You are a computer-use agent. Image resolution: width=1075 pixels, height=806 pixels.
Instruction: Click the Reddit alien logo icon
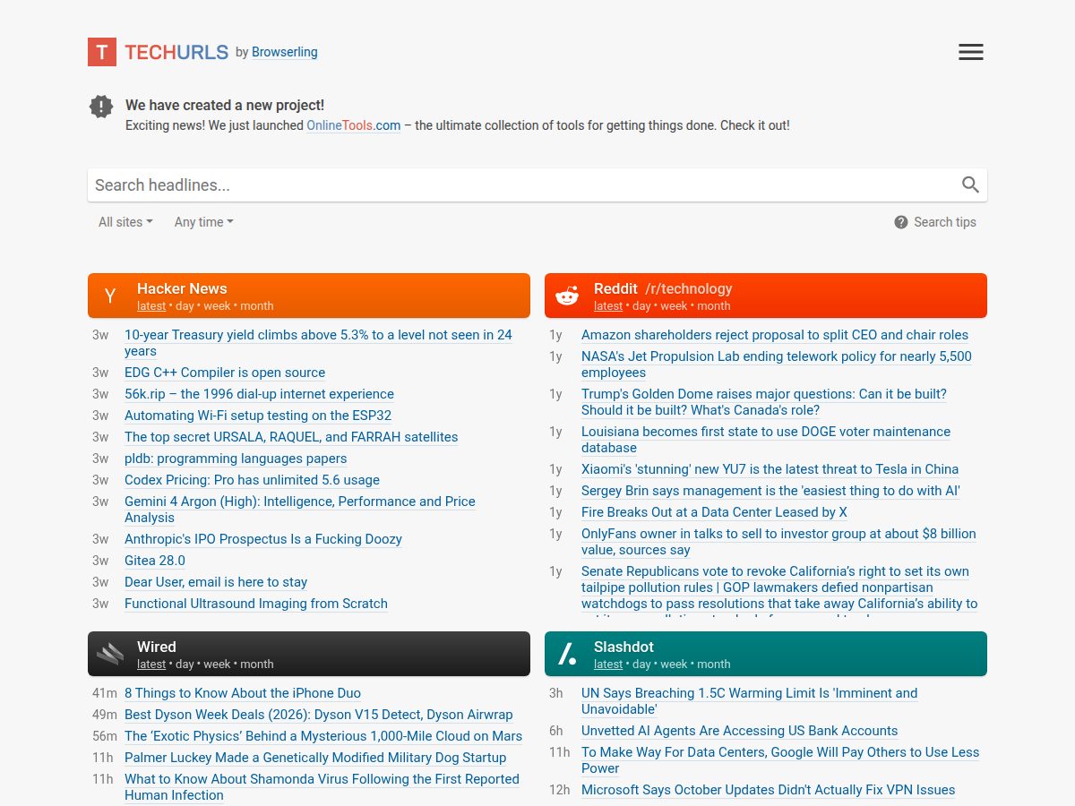(567, 296)
